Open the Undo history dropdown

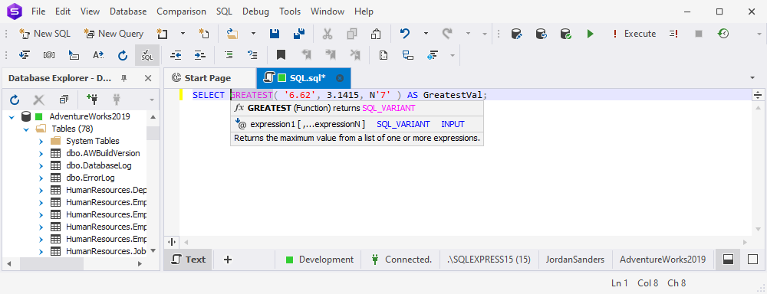[426, 34]
